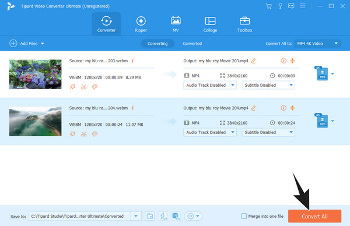The image size is (350, 226).
Task: Open the output folder icon
Action: click(x=150, y=216)
